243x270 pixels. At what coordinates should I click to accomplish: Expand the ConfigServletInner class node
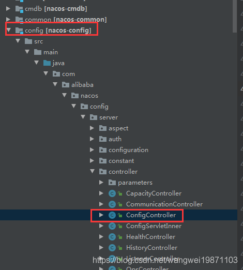(x=101, y=226)
